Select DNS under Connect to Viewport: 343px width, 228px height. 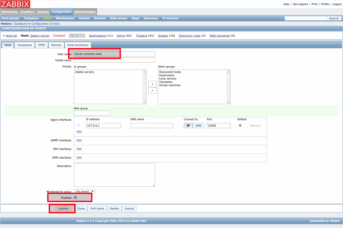199,126
